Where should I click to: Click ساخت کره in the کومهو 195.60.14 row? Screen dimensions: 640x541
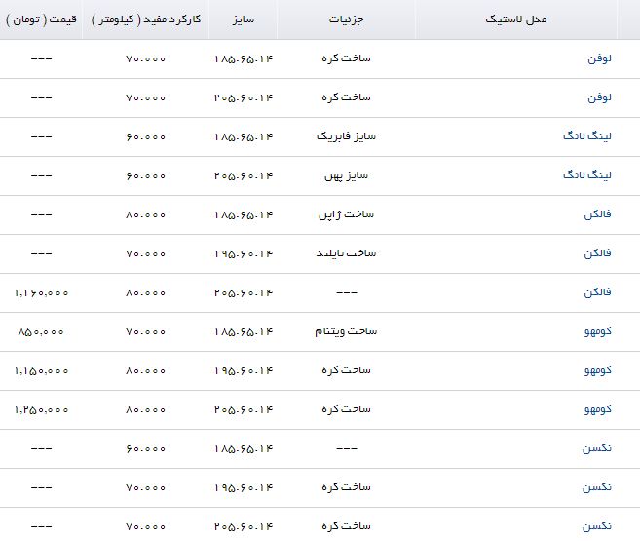tap(346, 370)
